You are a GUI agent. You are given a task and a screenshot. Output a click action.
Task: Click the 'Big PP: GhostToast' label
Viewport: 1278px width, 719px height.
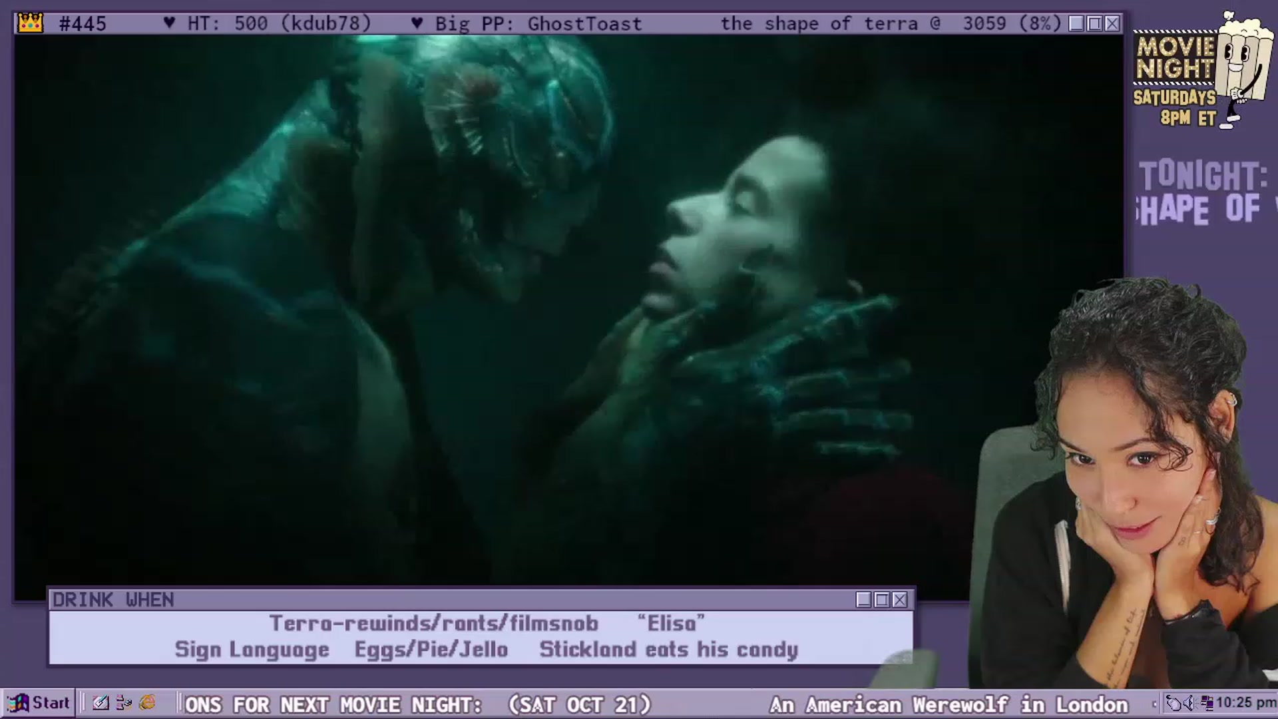coord(538,24)
